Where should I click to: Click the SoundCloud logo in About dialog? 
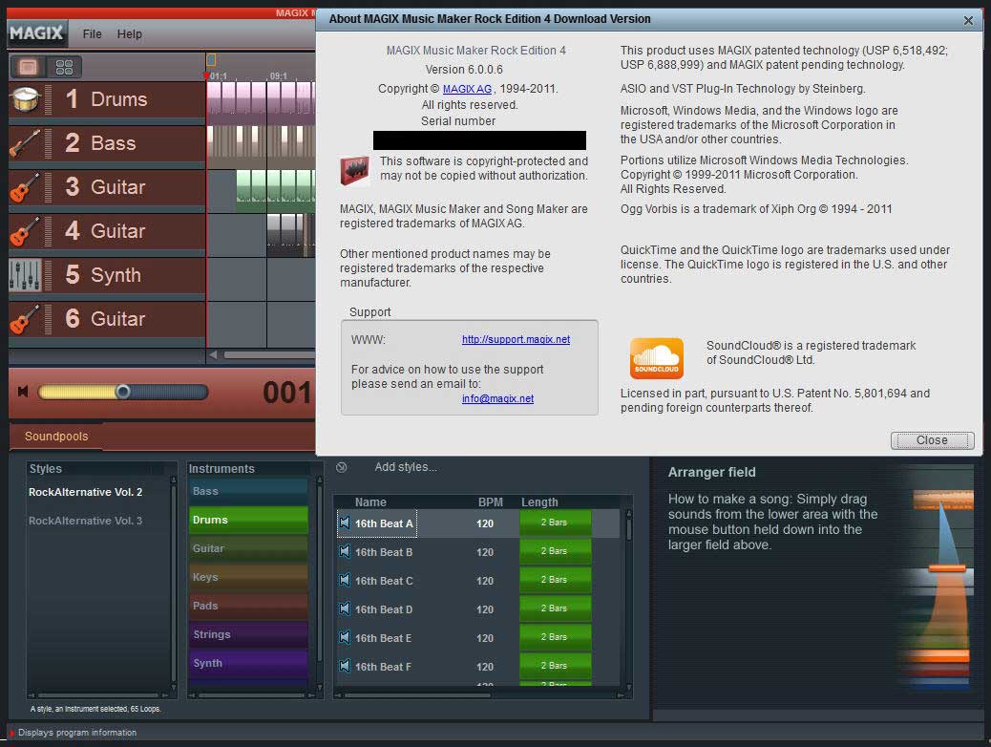click(x=656, y=358)
